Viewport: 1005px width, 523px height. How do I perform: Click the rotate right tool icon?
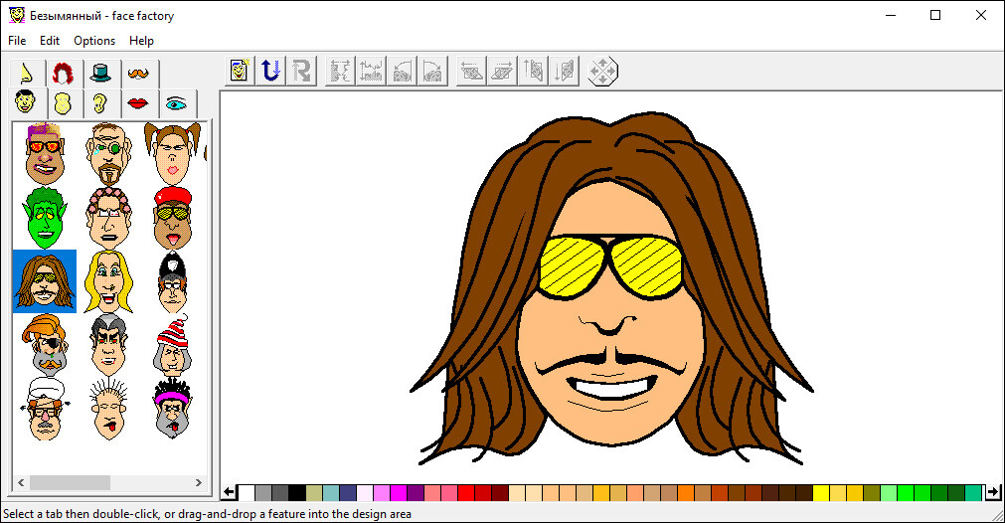click(x=432, y=71)
